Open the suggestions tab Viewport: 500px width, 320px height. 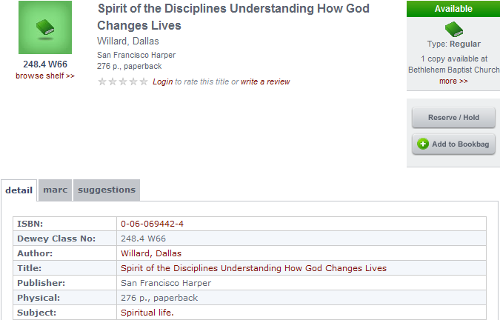click(x=107, y=190)
